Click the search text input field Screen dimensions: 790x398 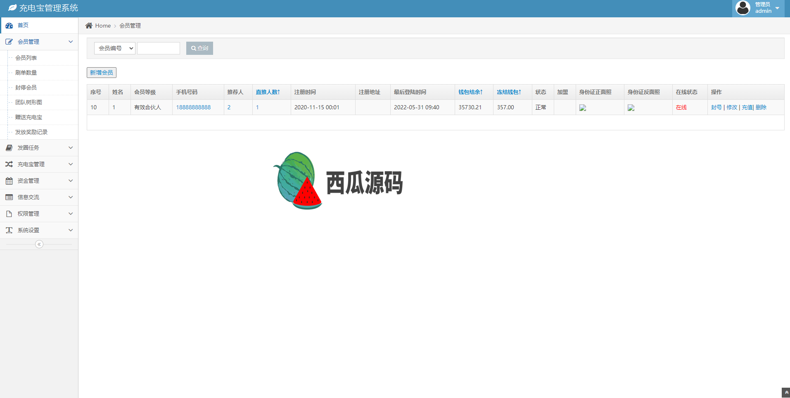(159, 48)
